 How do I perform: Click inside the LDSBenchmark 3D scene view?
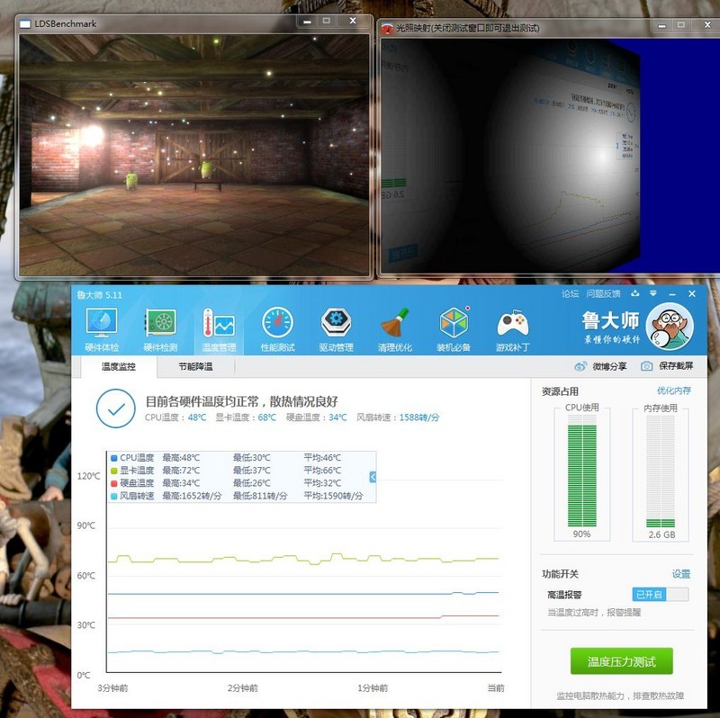[x=194, y=155]
